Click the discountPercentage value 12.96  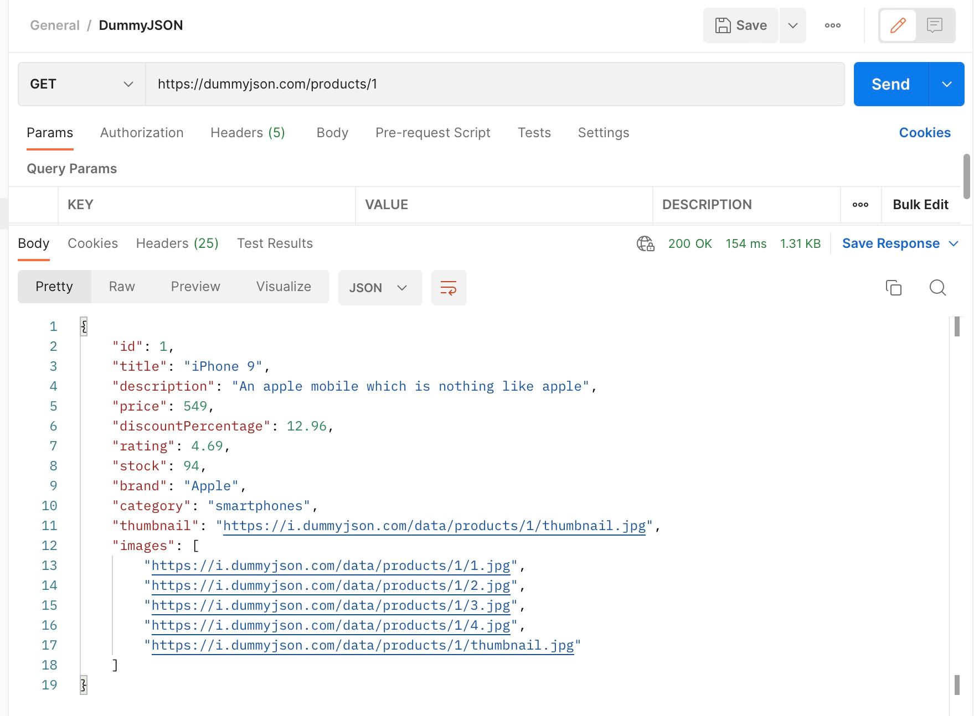[x=307, y=426]
